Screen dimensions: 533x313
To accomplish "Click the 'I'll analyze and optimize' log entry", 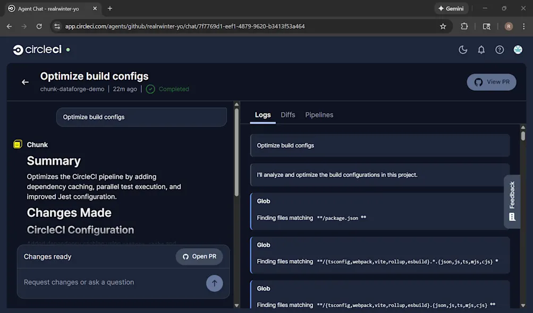I will pos(380,175).
